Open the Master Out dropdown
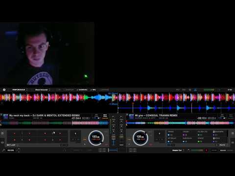The image size is (235, 176). 178,150
